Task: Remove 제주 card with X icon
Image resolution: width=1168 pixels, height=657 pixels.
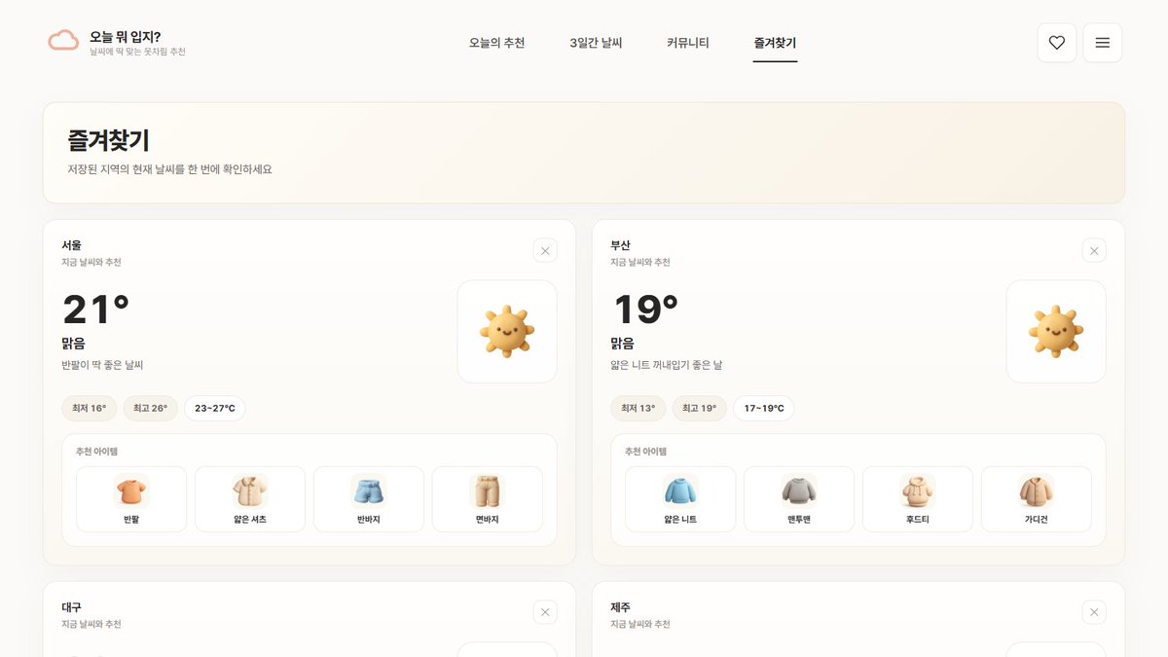Action: coord(1094,612)
